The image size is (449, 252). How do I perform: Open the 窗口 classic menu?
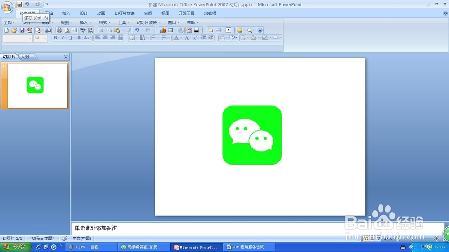[173, 22]
